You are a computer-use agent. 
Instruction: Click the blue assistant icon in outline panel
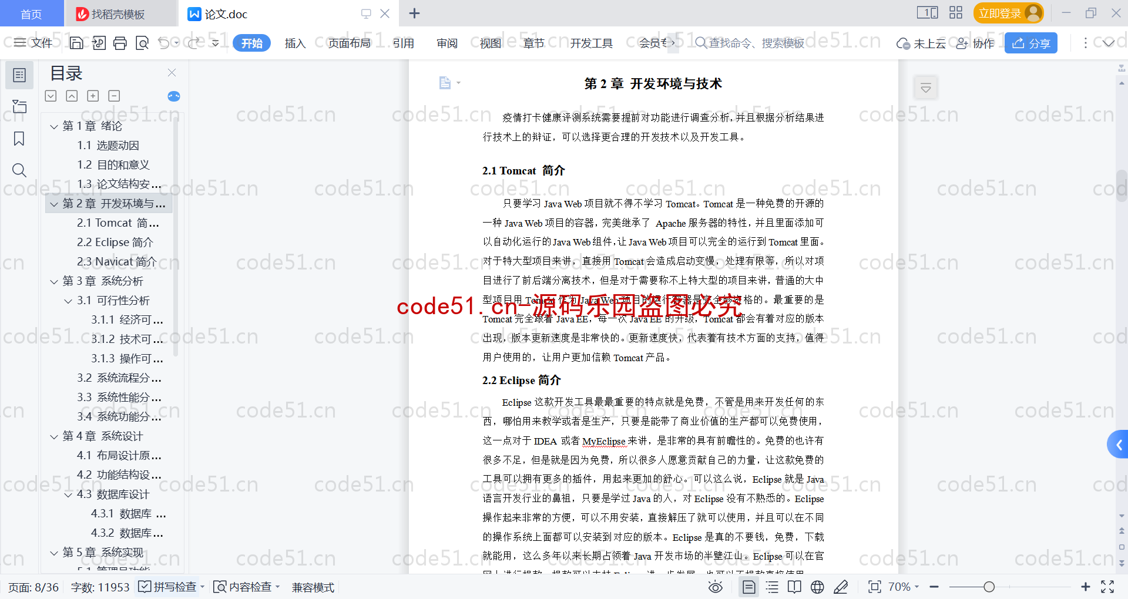[174, 96]
